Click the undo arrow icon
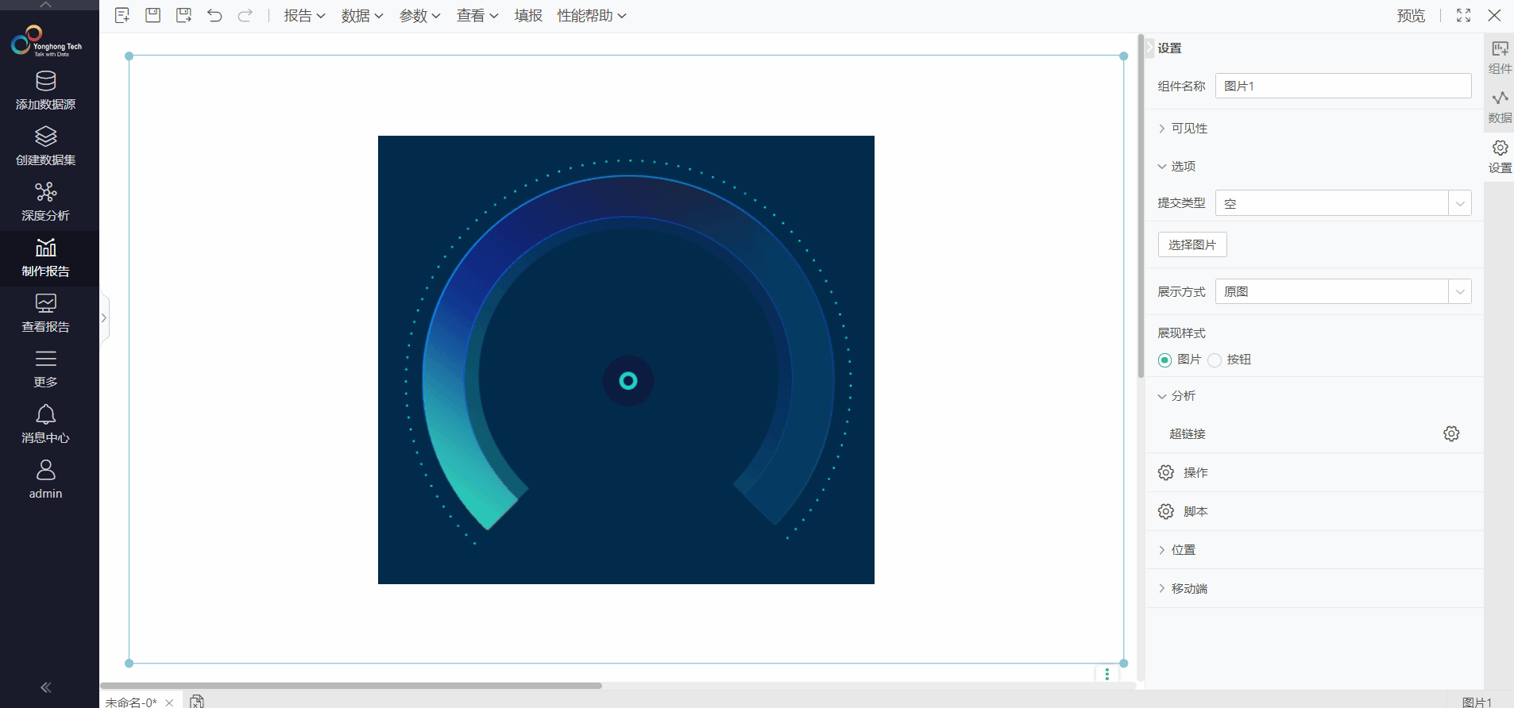Image resolution: width=1514 pixels, height=708 pixels. click(x=214, y=15)
